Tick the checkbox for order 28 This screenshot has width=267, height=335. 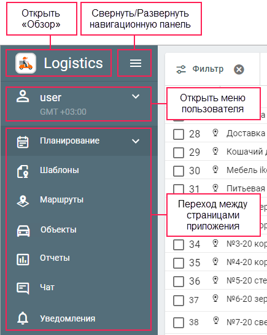pos(179,134)
